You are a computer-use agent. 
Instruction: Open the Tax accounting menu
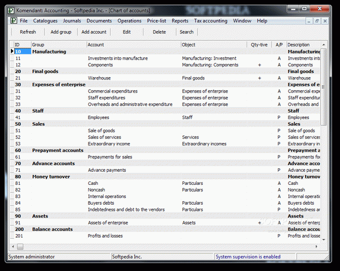211,21
